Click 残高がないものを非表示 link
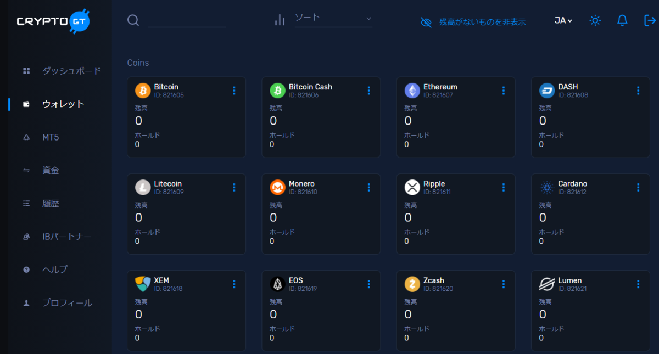This screenshot has width=659, height=354. [482, 22]
